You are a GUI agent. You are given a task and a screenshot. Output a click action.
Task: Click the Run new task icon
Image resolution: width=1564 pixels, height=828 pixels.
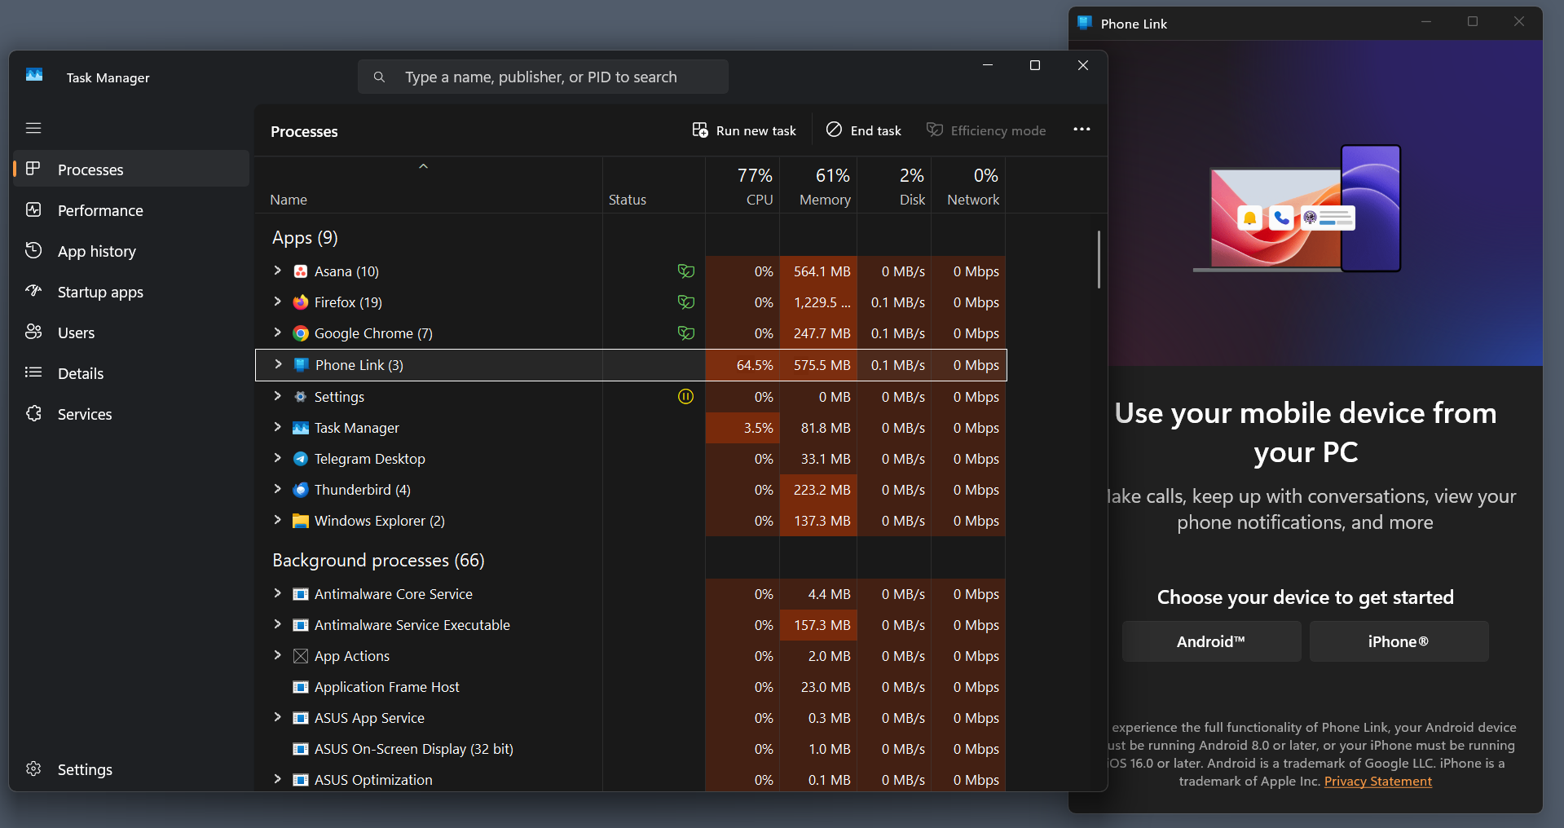(x=700, y=130)
